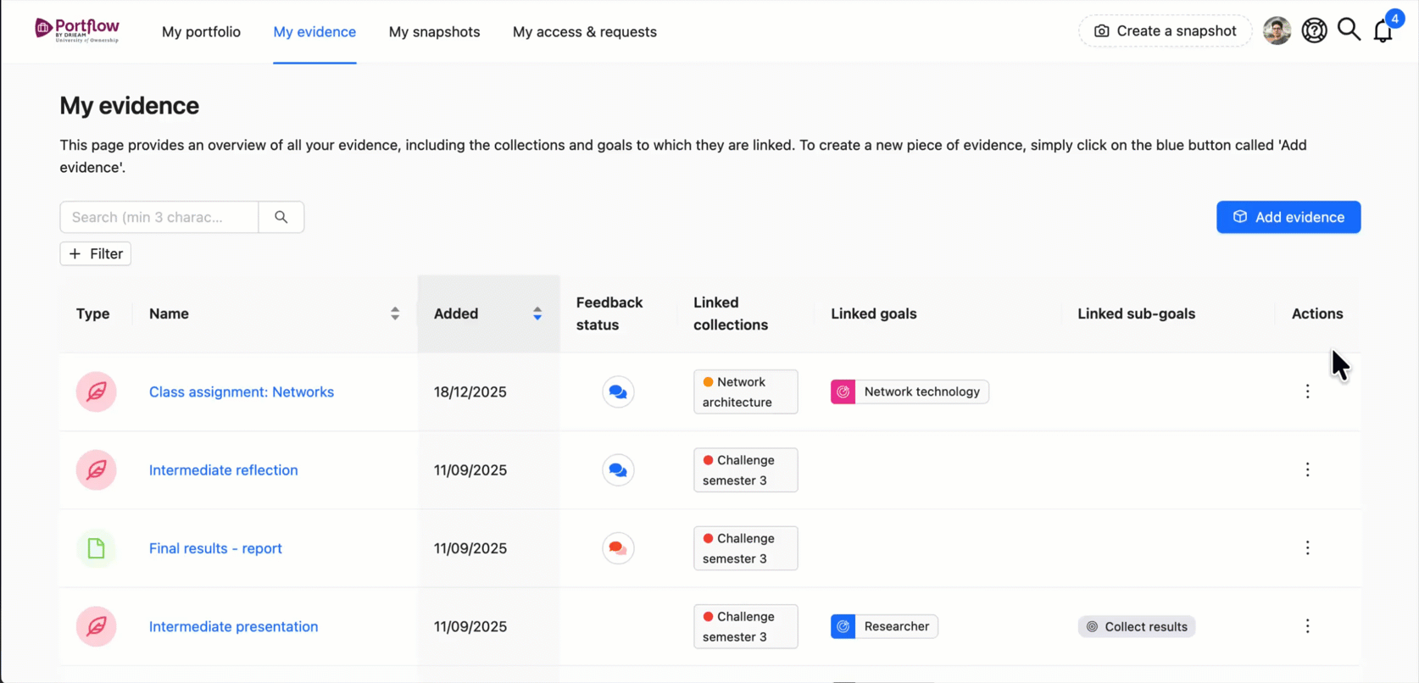This screenshot has width=1419, height=683.
Task: Click Create a snapshot button
Action: [x=1165, y=31]
